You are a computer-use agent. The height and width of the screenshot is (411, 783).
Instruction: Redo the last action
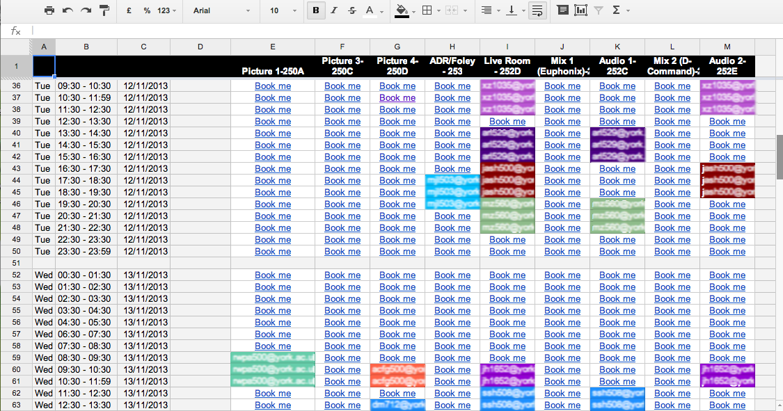coord(86,10)
